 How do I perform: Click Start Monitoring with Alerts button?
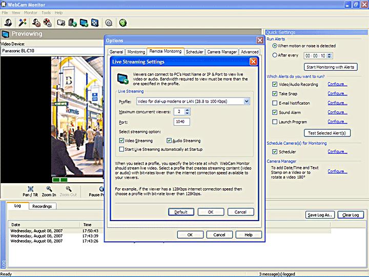coord(331,67)
